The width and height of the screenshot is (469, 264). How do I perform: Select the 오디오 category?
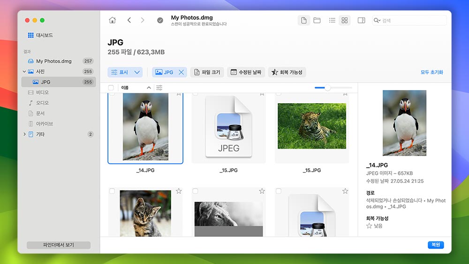pos(59,103)
